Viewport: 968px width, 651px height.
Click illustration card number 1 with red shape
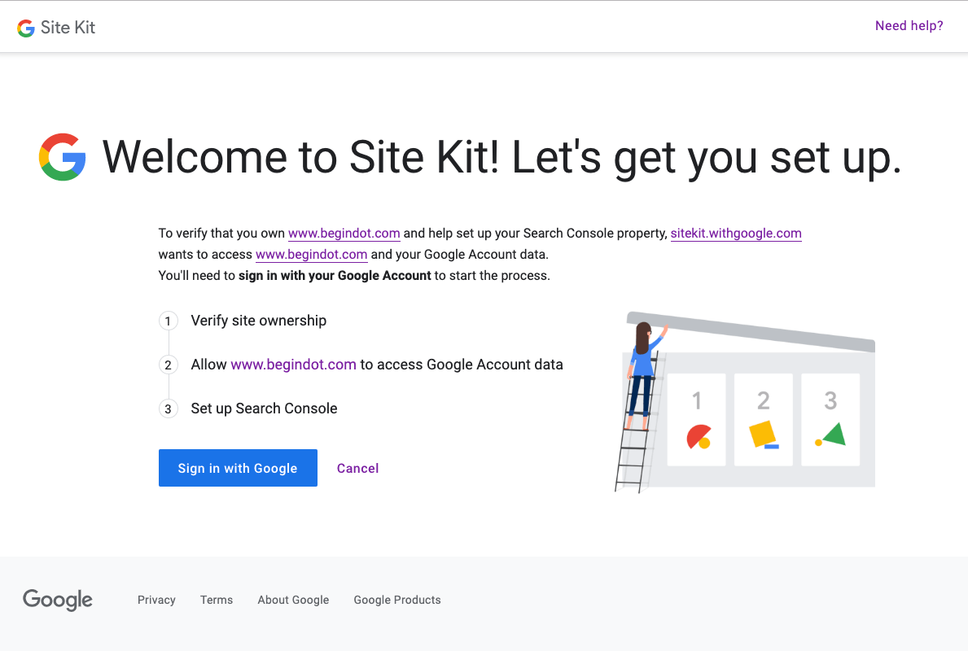(x=697, y=420)
